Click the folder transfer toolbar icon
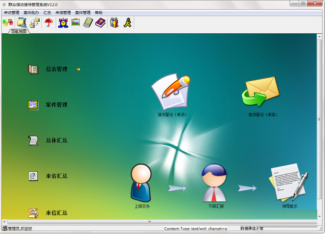The width and height of the screenshot is (325, 234). (34, 23)
